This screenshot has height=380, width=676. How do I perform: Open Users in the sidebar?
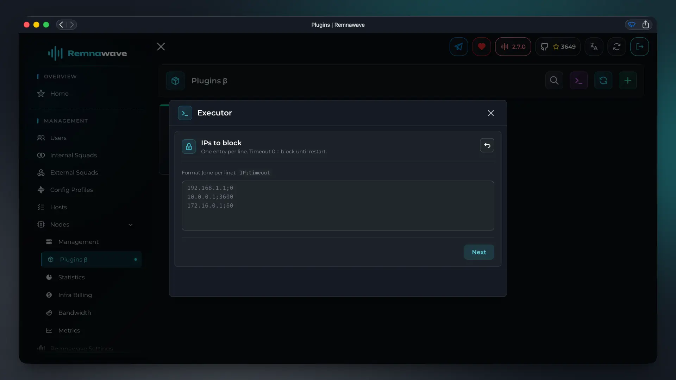tap(58, 138)
